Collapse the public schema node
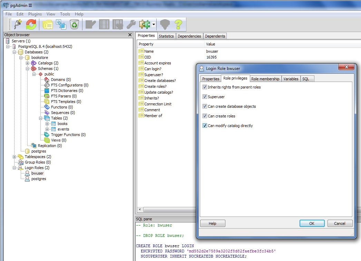Image resolution: width=361 pixels, height=261 pixels. (34, 74)
